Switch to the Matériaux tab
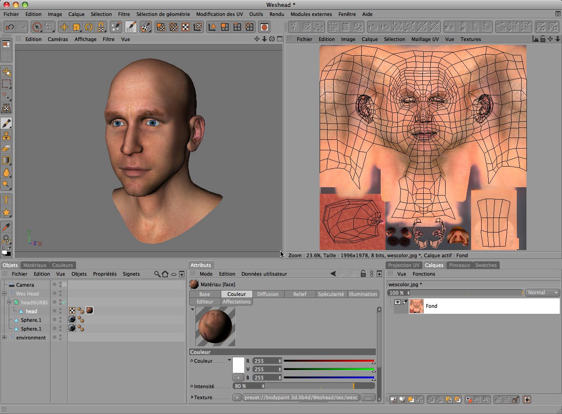Screen dimensions: 562x414 [x=35, y=265]
